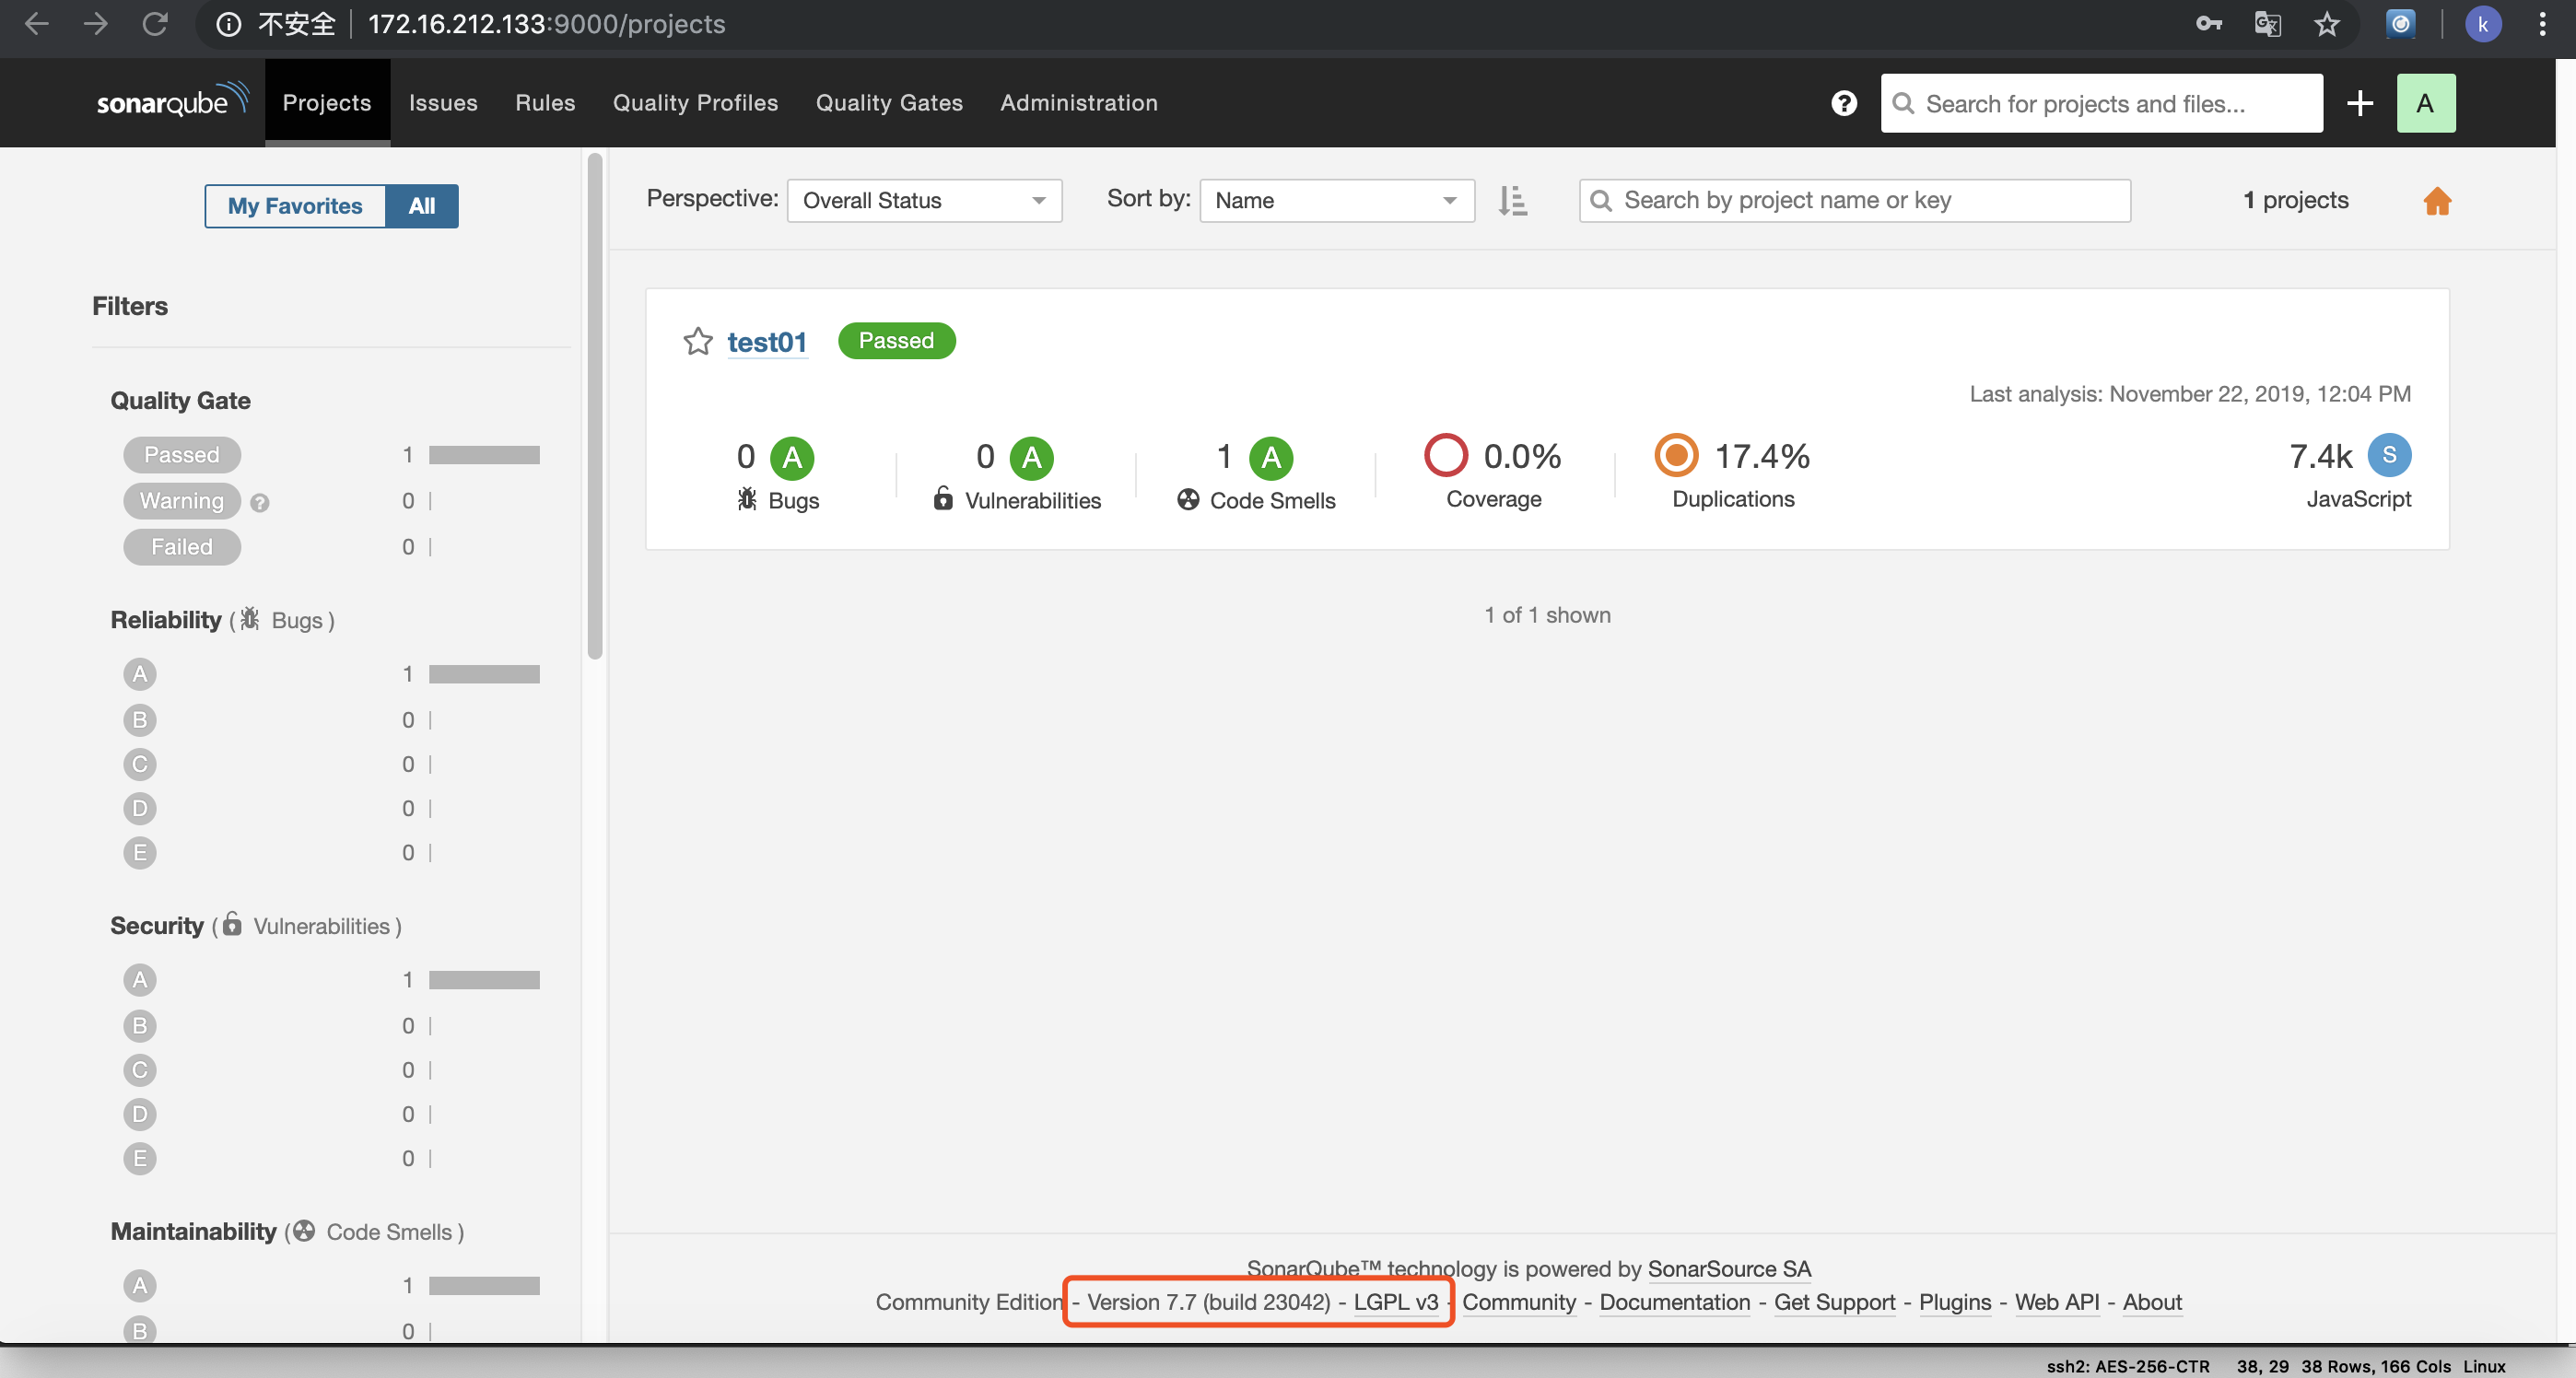Click the translate icon in the address bar

pos(2268,24)
